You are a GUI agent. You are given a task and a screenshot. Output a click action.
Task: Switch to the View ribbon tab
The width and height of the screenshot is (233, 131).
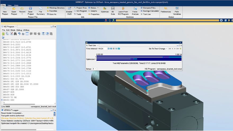tap(10, 5)
